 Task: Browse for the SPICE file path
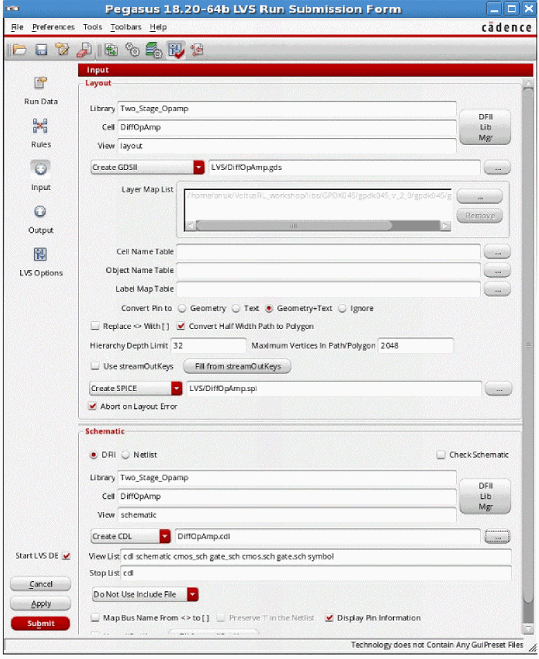(499, 389)
